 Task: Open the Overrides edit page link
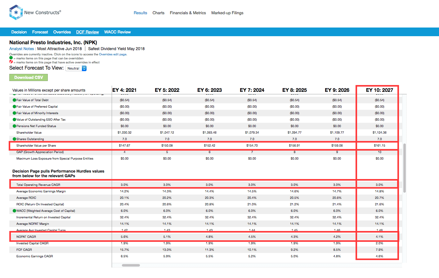113,54
